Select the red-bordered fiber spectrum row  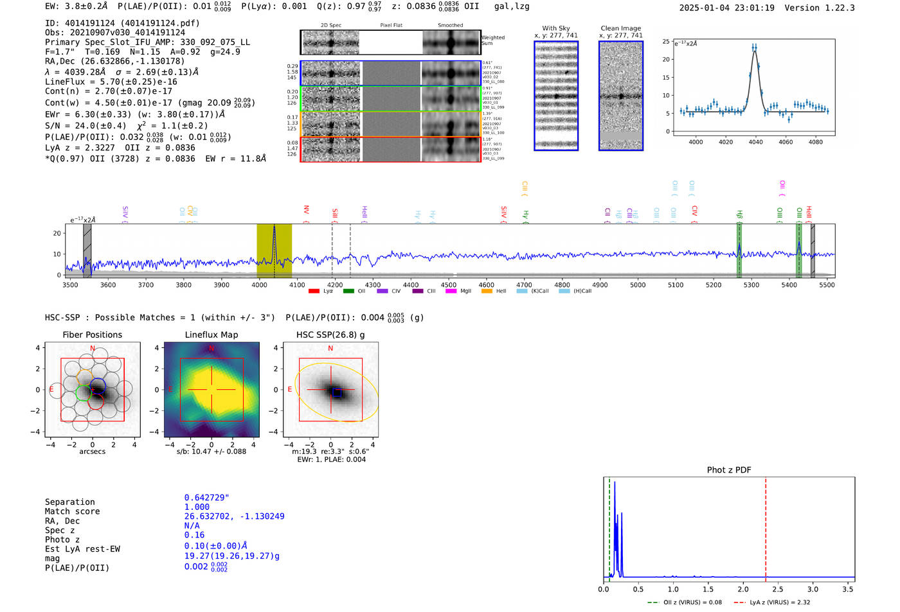pos(391,149)
